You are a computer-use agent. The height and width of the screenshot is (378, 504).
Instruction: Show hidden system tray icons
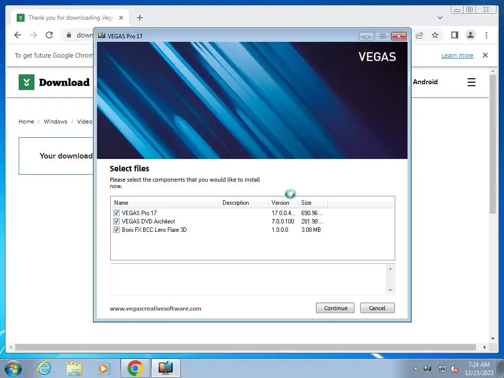415,369
